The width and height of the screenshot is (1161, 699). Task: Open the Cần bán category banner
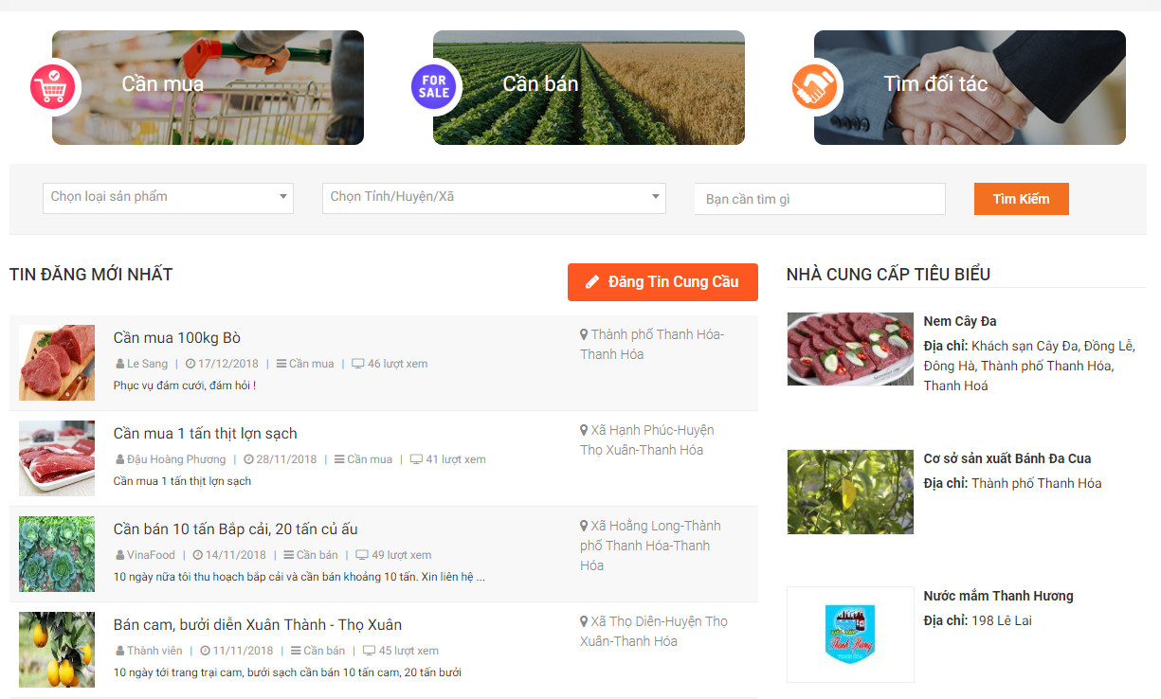589,87
